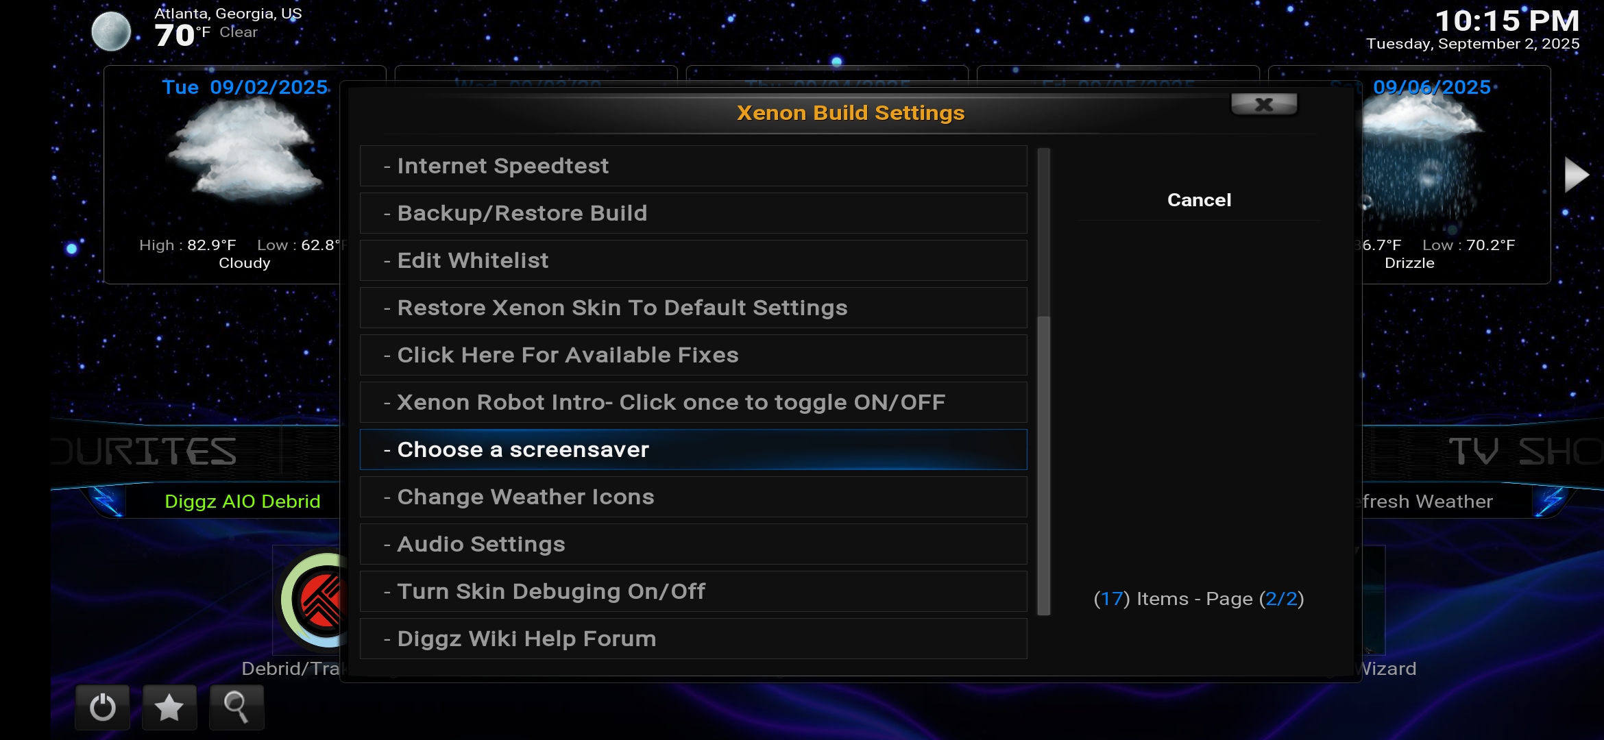This screenshot has height=740, width=1604.
Task: Open Diggz Wiki Help Forum link
Action: [693, 639]
